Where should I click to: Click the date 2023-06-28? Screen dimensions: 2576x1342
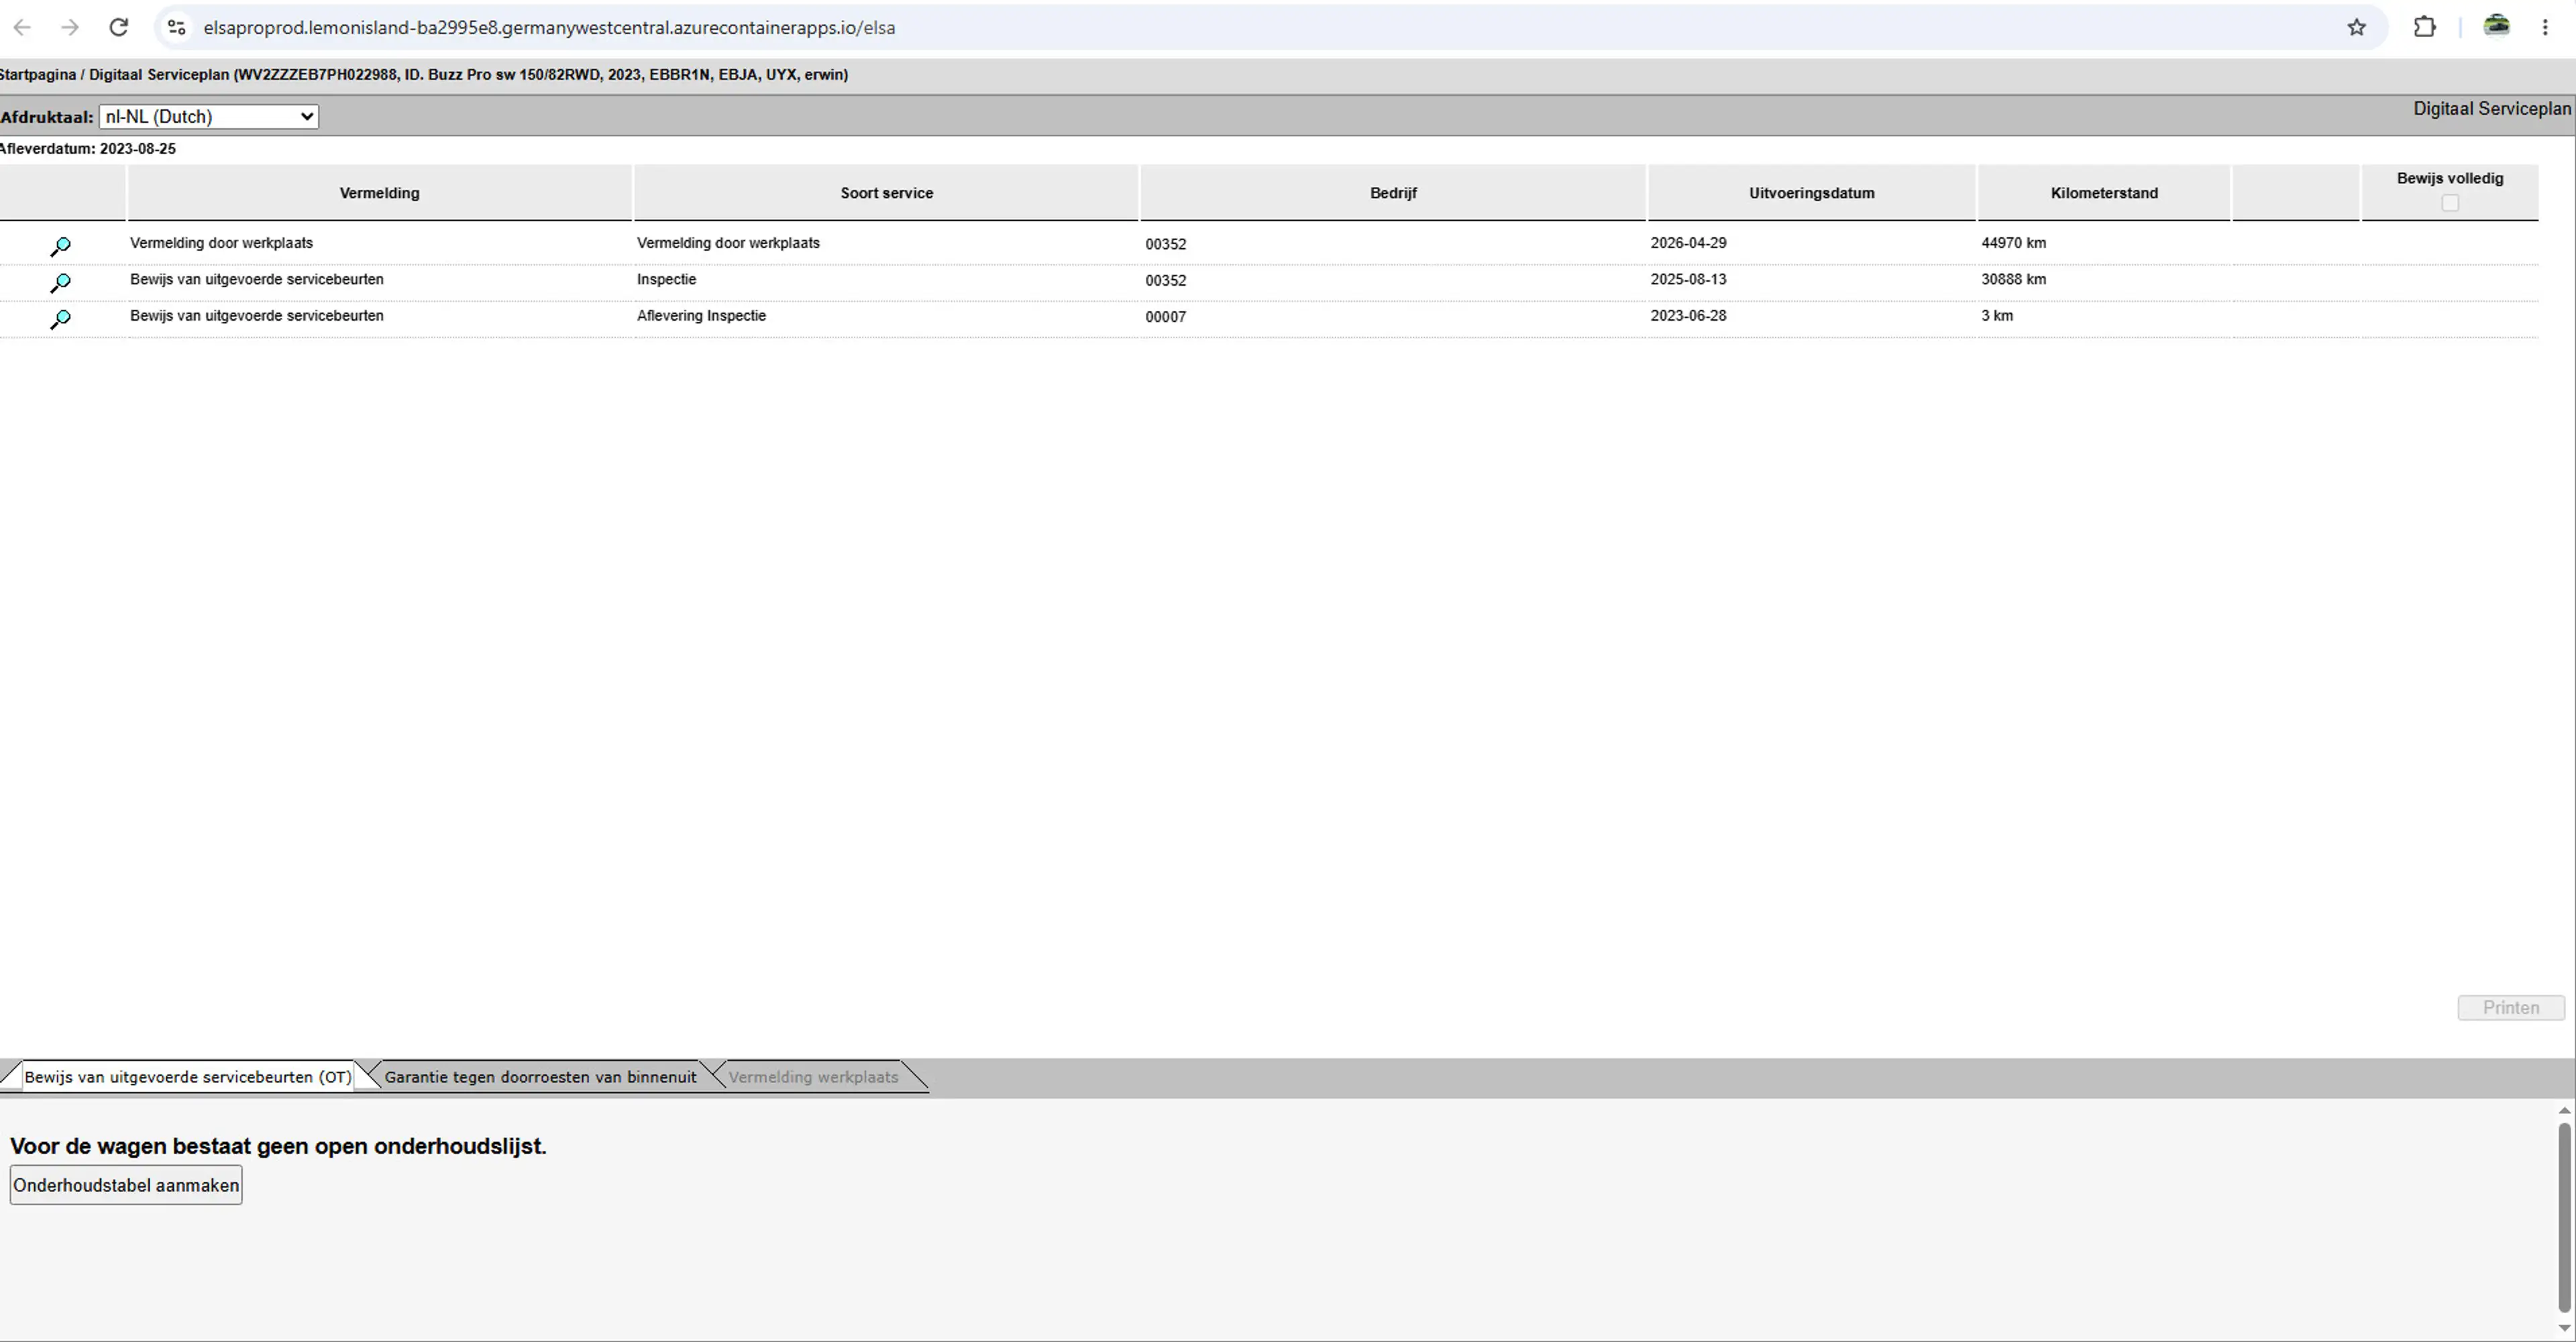pos(1688,315)
